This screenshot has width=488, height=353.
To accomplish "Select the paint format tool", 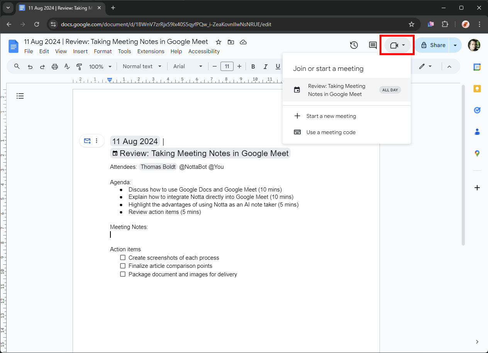I will pos(80,67).
